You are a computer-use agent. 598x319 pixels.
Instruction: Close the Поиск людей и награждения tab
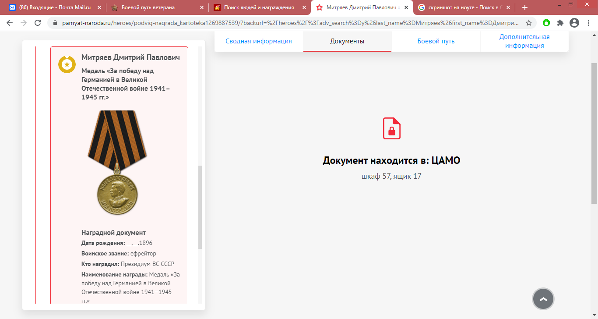point(303,7)
